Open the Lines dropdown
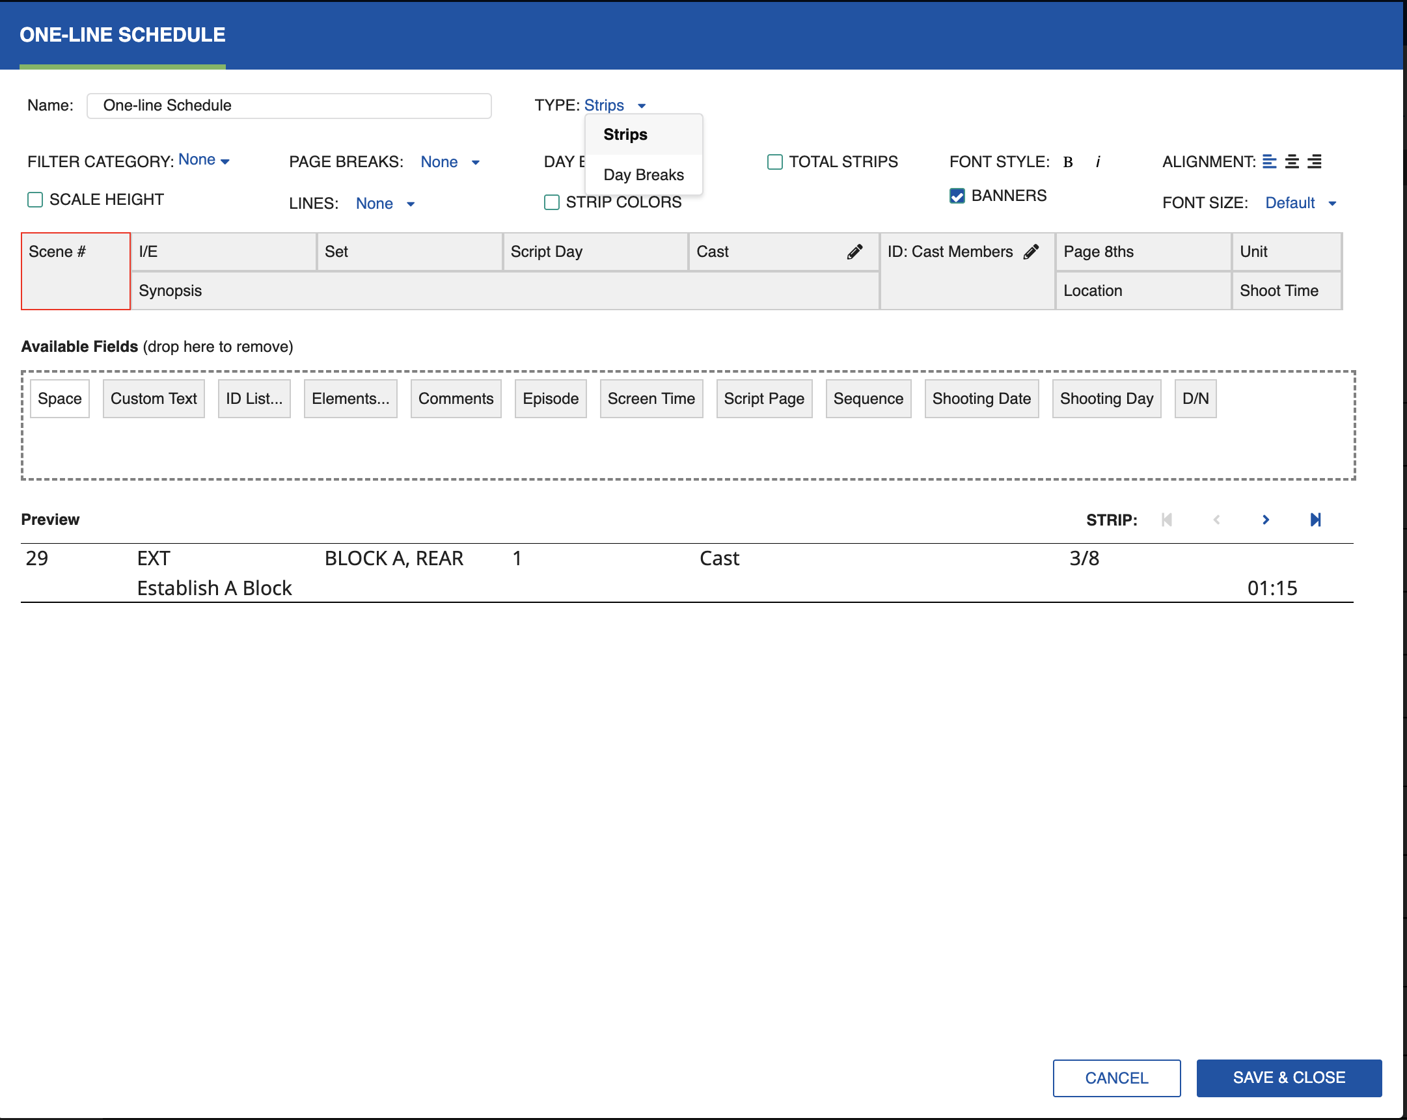This screenshot has height=1120, width=1407. click(x=385, y=204)
